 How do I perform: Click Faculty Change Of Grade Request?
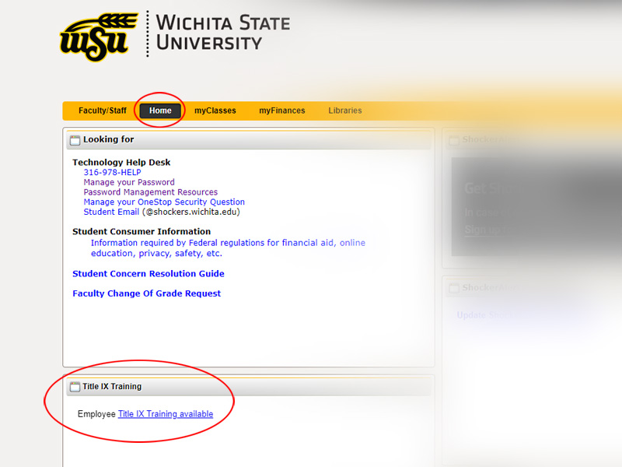(x=146, y=293)
